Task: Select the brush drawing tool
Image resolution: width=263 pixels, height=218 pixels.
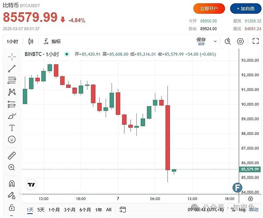Action: [x=12, y=116]
